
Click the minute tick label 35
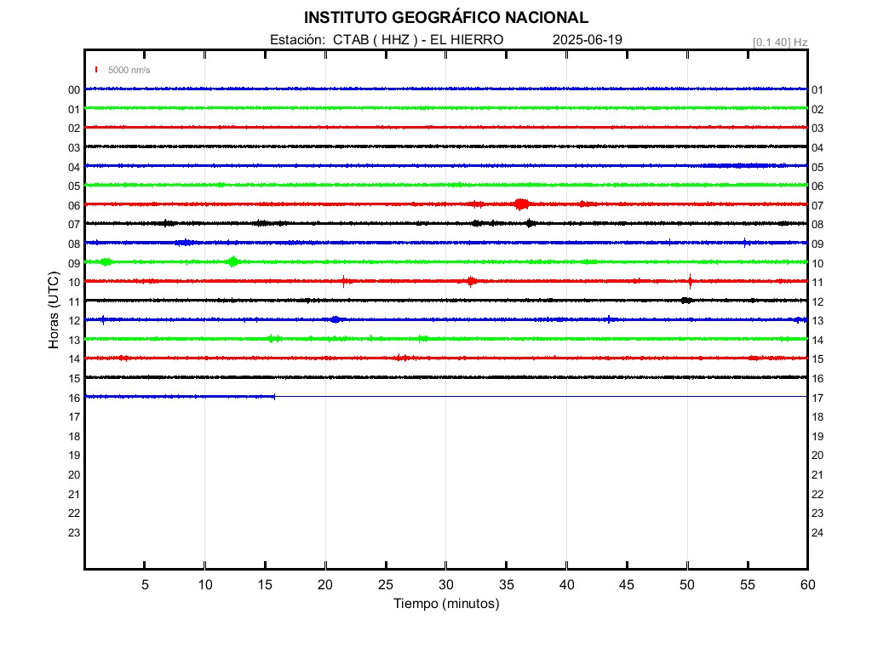pos(507,585)
